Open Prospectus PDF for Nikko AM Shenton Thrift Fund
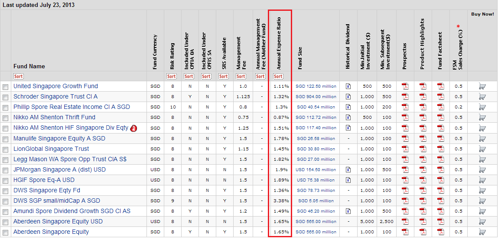The width and height of the screenshot is (498, 239). (405, 118)
